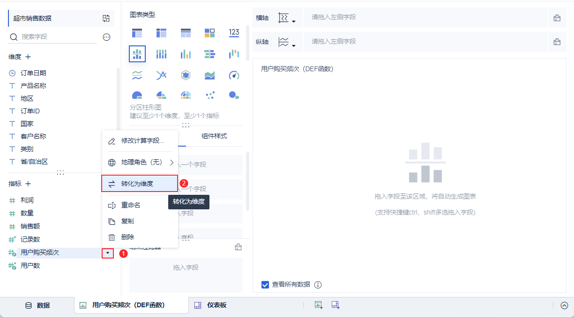
Task: Click the add component icon in bottom bar
Action: tap(319, 305)
